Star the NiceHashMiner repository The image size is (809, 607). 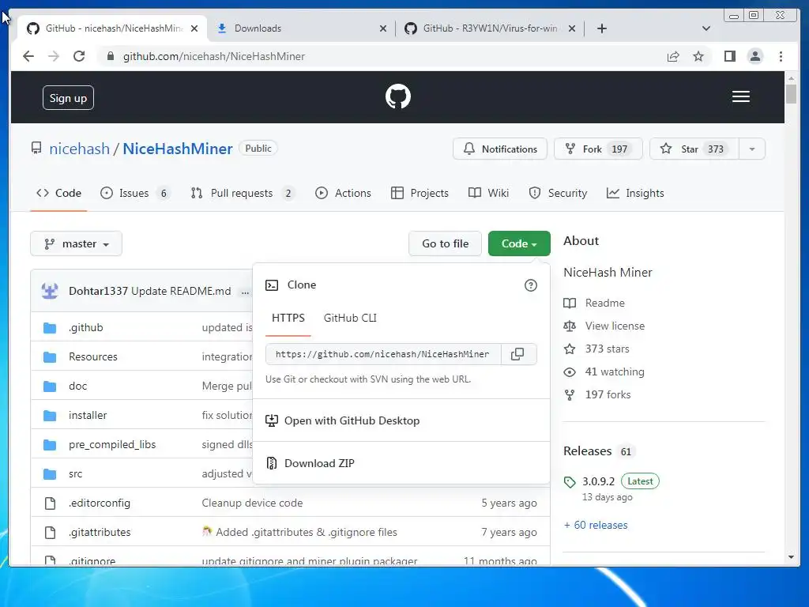coord(694,149)
